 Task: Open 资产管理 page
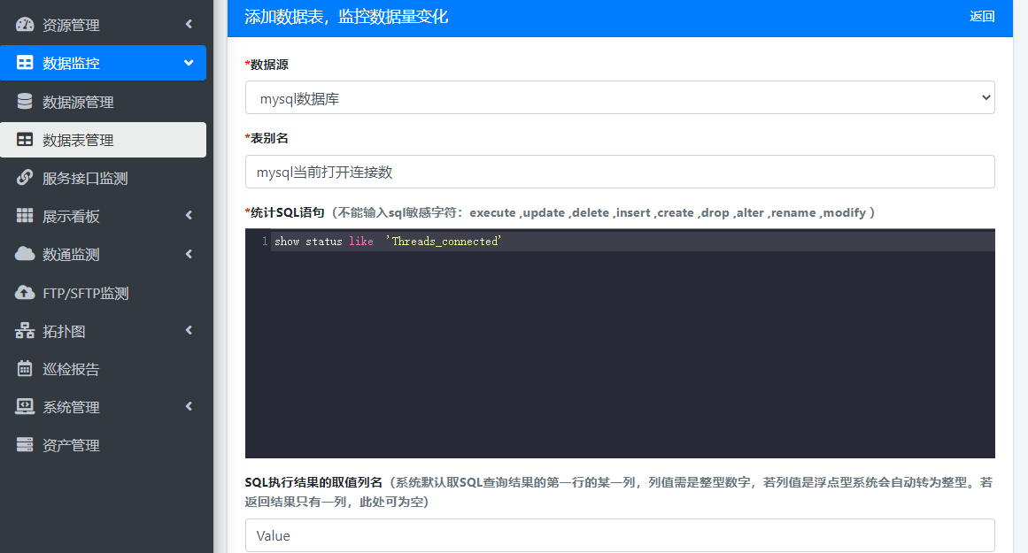(103, 444)
